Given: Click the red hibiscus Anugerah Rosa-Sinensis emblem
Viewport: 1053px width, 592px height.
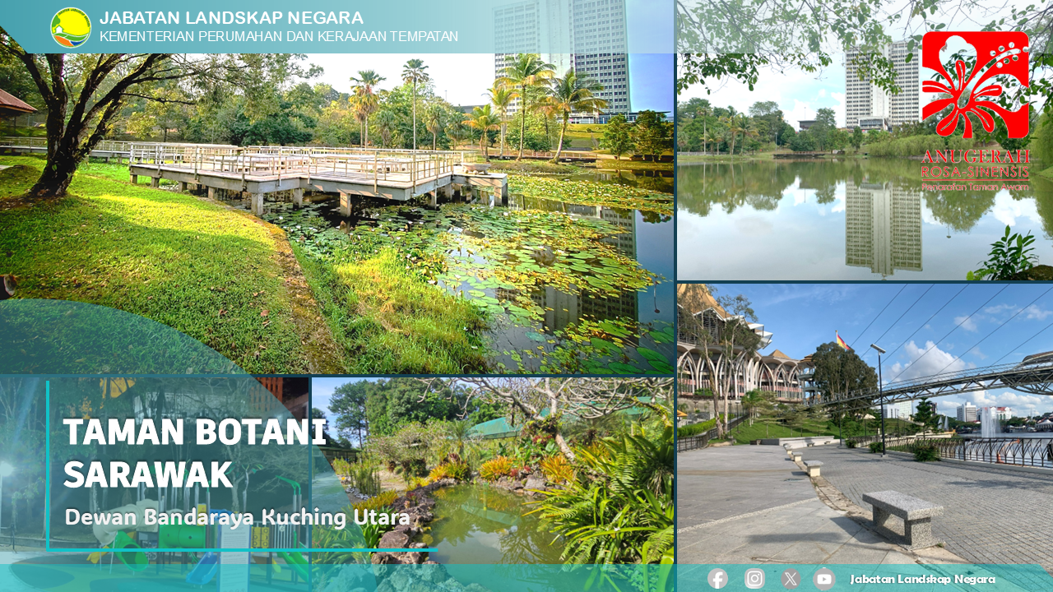Looking at the screenshot, I should (975, 85).
